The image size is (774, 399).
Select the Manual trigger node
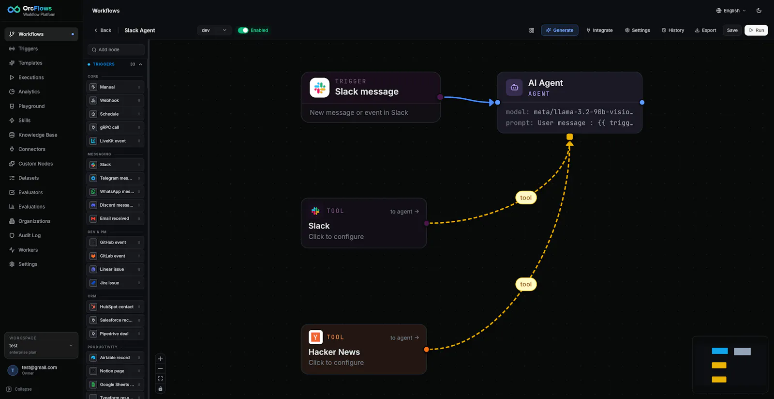[115, 87]
